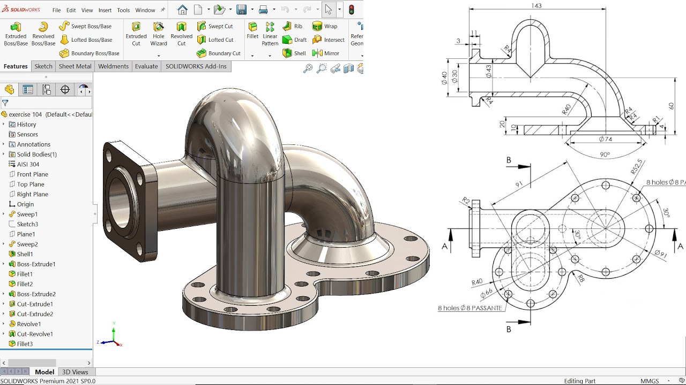Switch to the Sketch tab
This screenshot has height=385, width=686.
[43, 66]
